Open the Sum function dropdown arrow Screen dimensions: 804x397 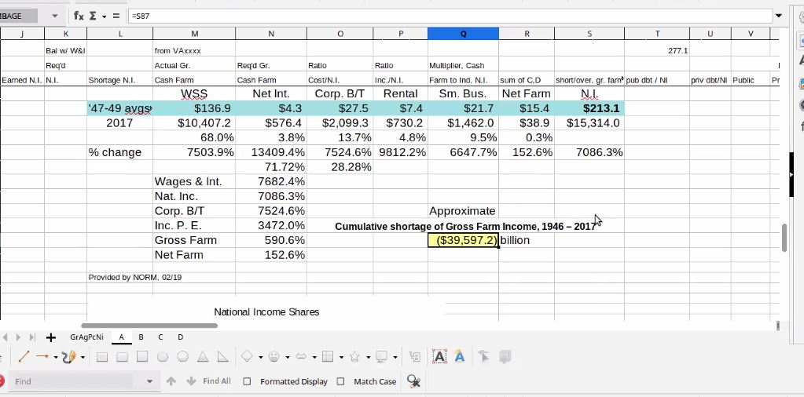point(104,16)
